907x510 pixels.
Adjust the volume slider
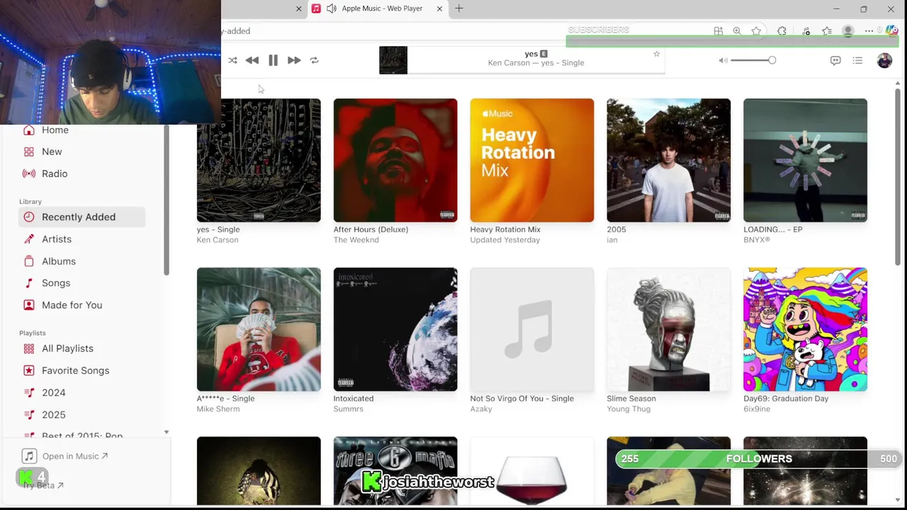coord(753,60)
